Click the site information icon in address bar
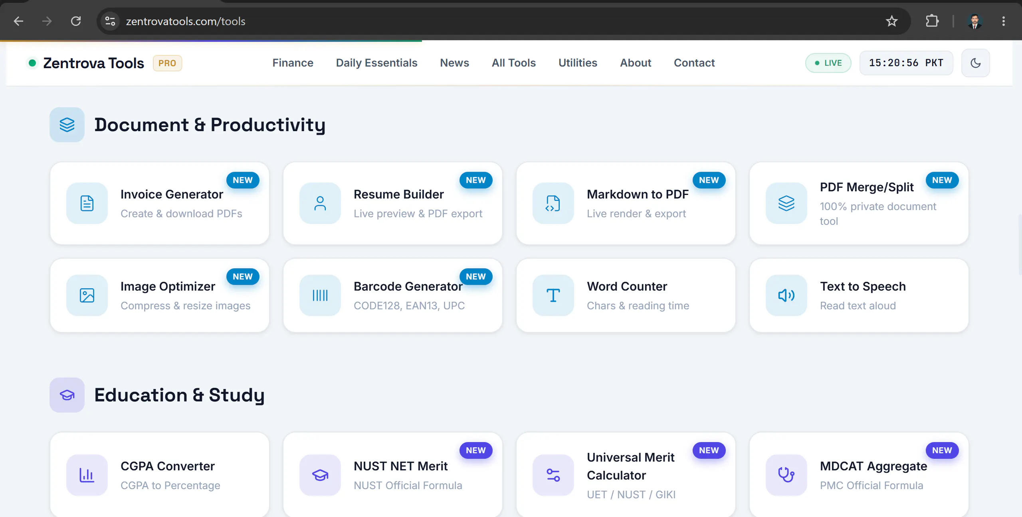The width and height of the screenshot is (1022, 517). [x=110, y=21]
